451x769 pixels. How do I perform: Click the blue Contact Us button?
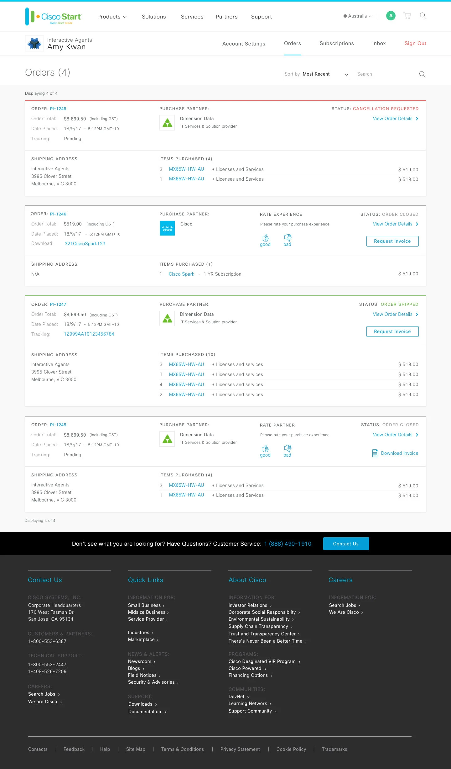[x=346, y=544]
